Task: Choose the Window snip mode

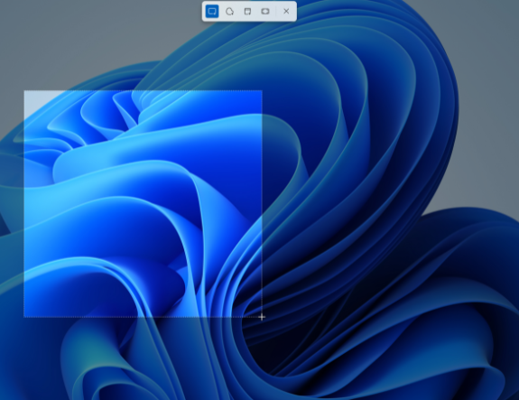Action: coord(247,11)
